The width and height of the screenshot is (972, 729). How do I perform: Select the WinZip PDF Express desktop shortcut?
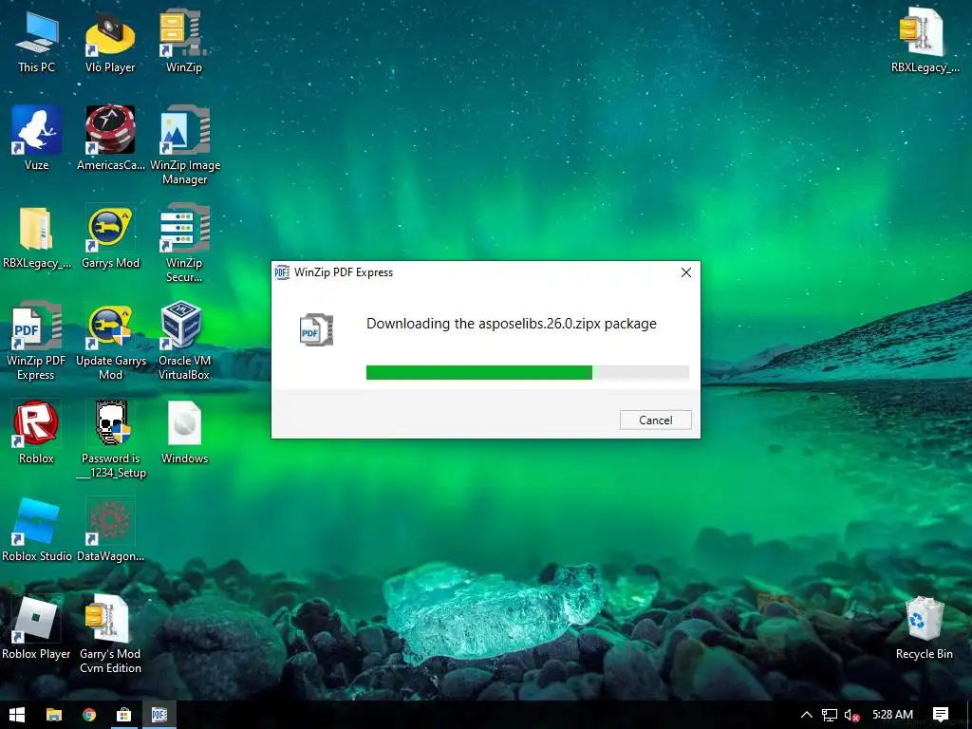click(36, 342)
